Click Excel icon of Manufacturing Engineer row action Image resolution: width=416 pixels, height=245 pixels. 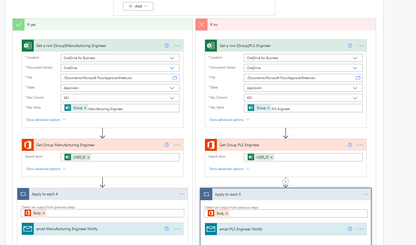coord(28,46)
